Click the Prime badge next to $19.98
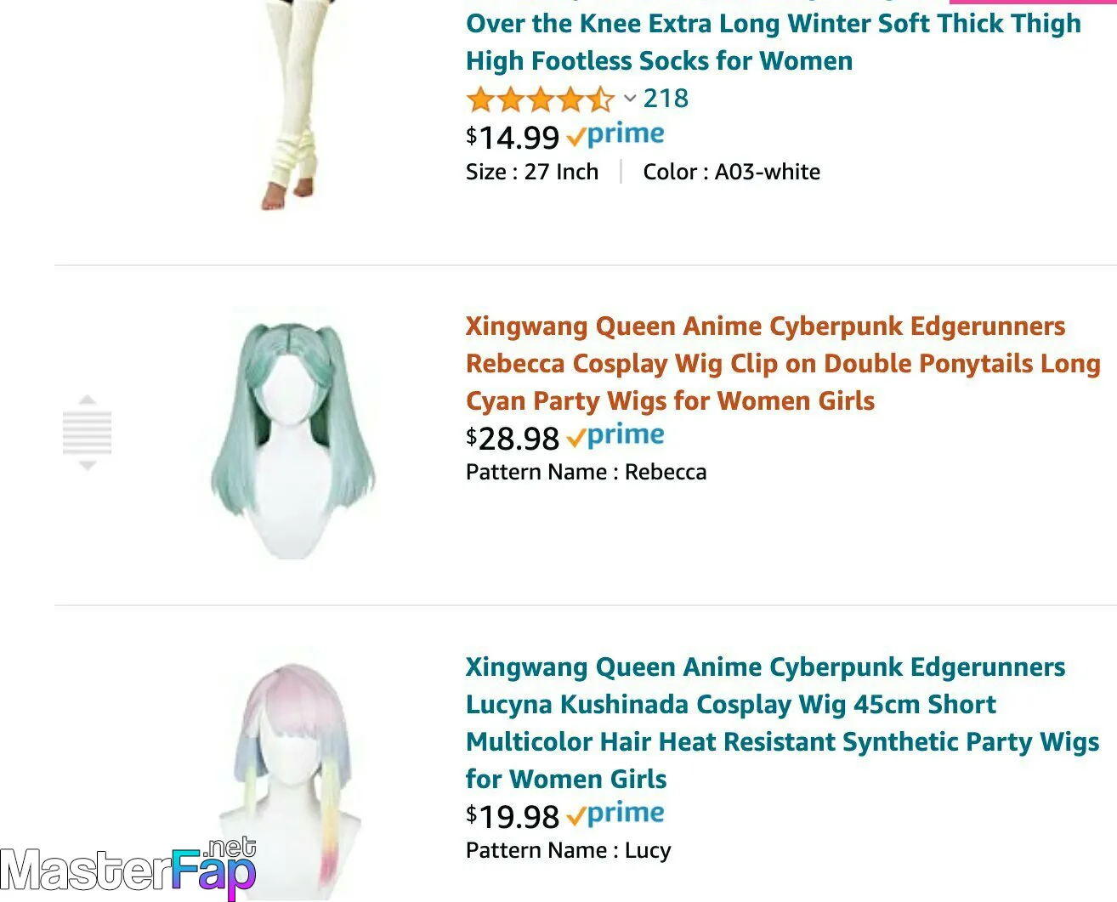 point(615,814)
